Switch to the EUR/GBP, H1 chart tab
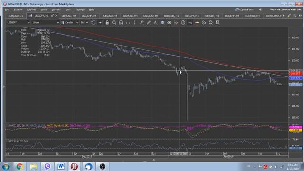 (211, 16)
